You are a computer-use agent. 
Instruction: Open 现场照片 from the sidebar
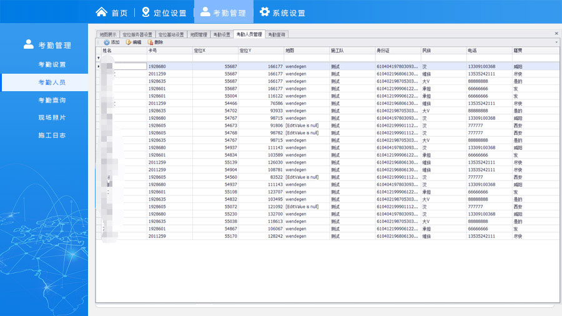(x=52, y=117)
